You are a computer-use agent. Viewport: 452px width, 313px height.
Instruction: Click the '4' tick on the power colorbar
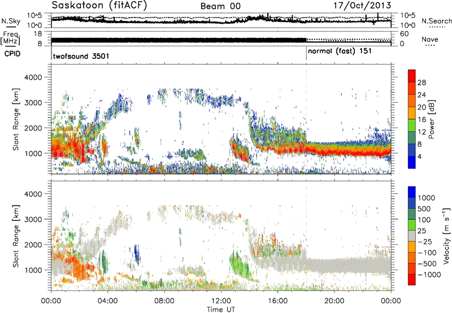419,156
